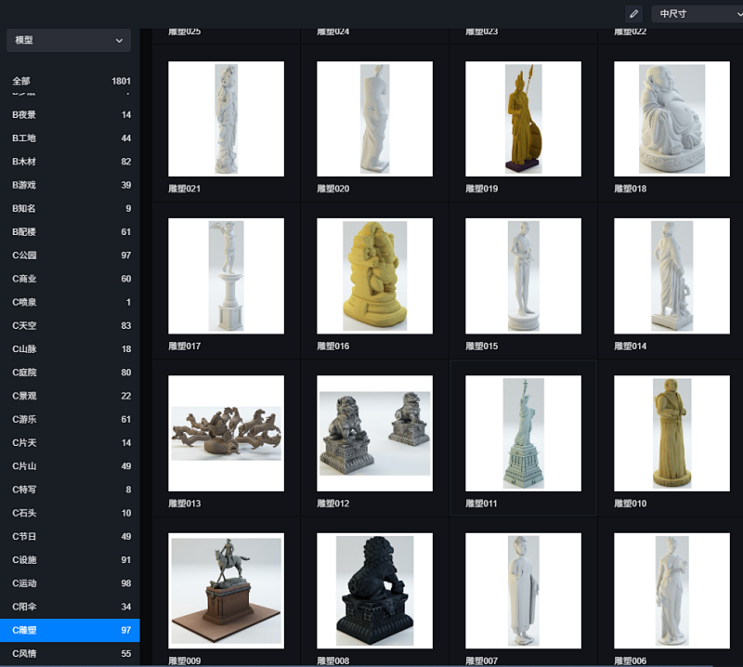This screenshot has width=743, height=667.
Task: Click the highlighted C雕塑 category
Action: [x=71, y=630]
